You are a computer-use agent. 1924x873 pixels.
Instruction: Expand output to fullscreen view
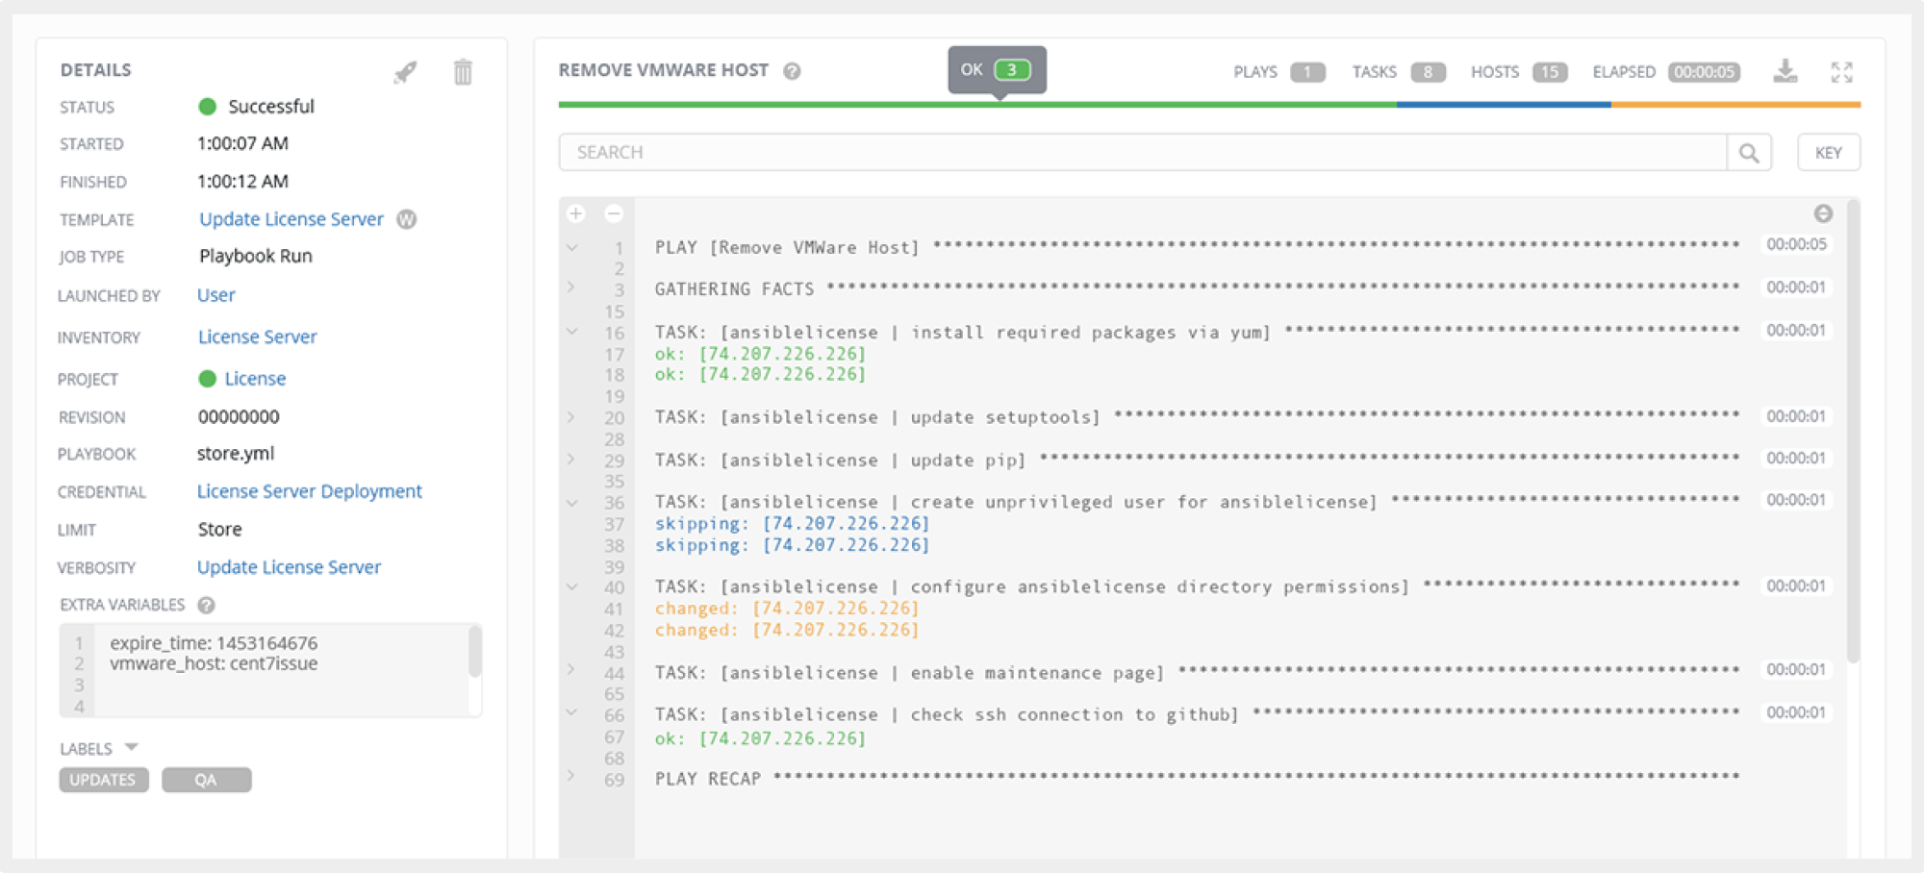coord(1841,72)
